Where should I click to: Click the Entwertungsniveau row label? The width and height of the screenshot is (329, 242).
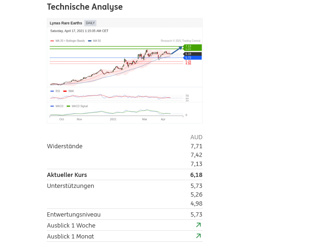[74, 215]
